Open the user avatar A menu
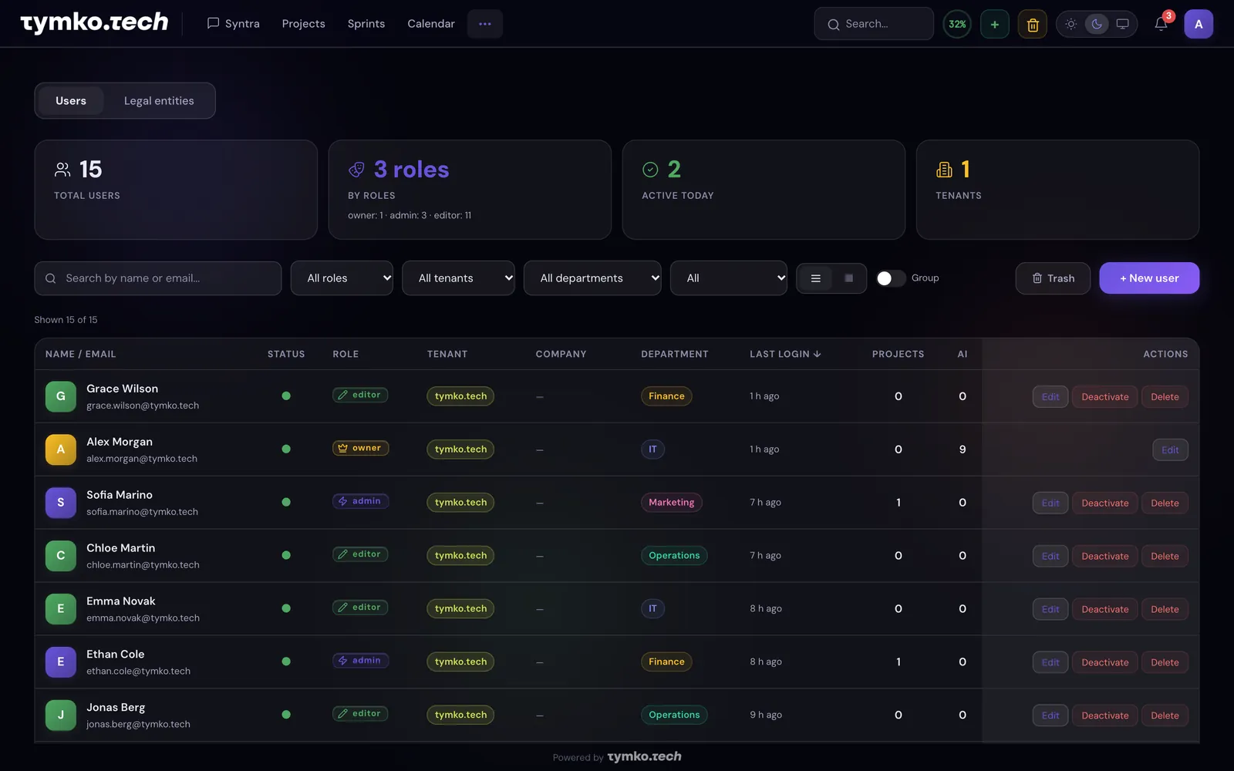The height and width of the screenshot is (771, 1234). [x=1199, y=24]
